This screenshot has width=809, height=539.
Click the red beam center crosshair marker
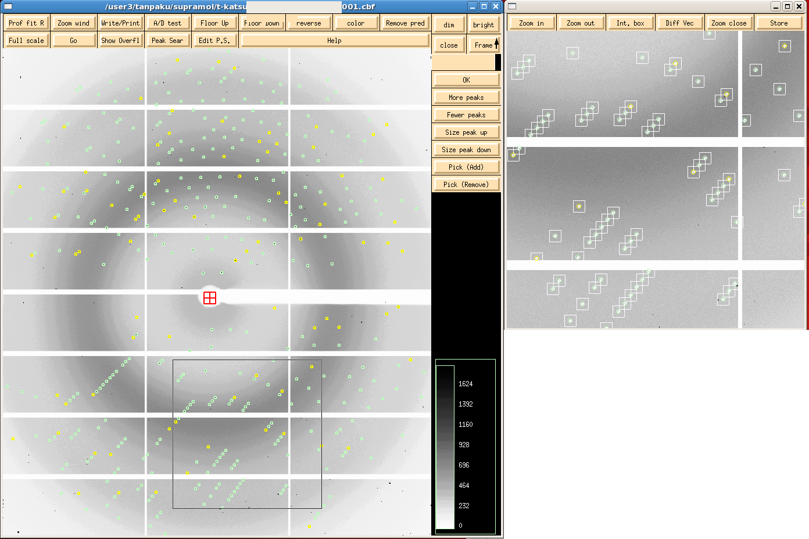click(x=210, y=298)
